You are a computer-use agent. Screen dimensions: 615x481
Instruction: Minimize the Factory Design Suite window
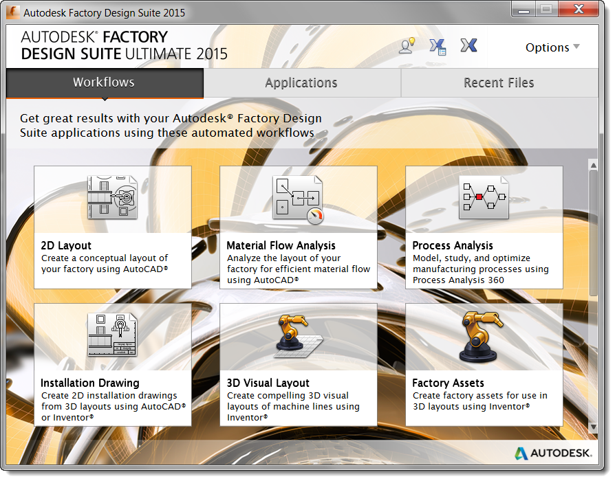coord(524,10)
